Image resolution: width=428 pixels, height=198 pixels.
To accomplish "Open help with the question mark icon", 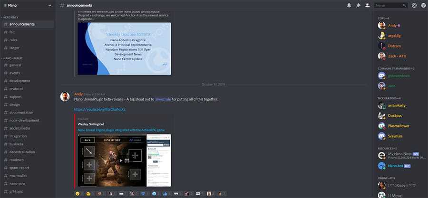I will pos(423,5).
